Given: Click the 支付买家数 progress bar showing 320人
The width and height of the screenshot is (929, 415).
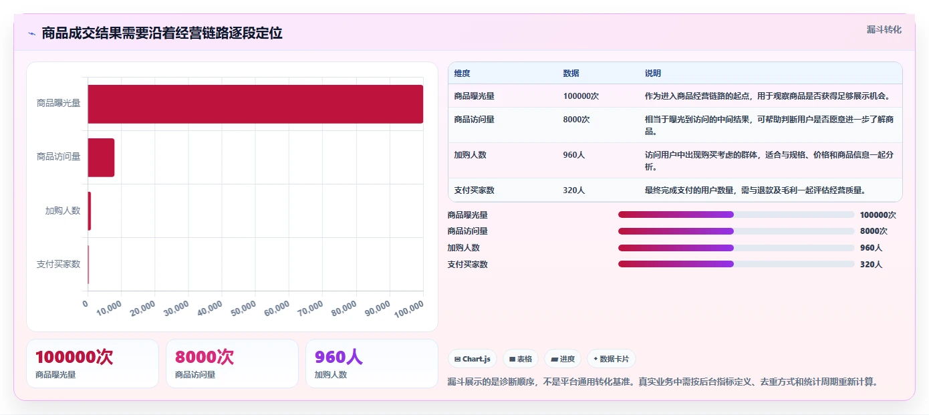Looking at the screenshot, I should click(736, 264).
